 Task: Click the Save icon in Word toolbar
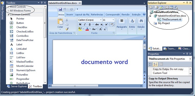tap(60, 9)
